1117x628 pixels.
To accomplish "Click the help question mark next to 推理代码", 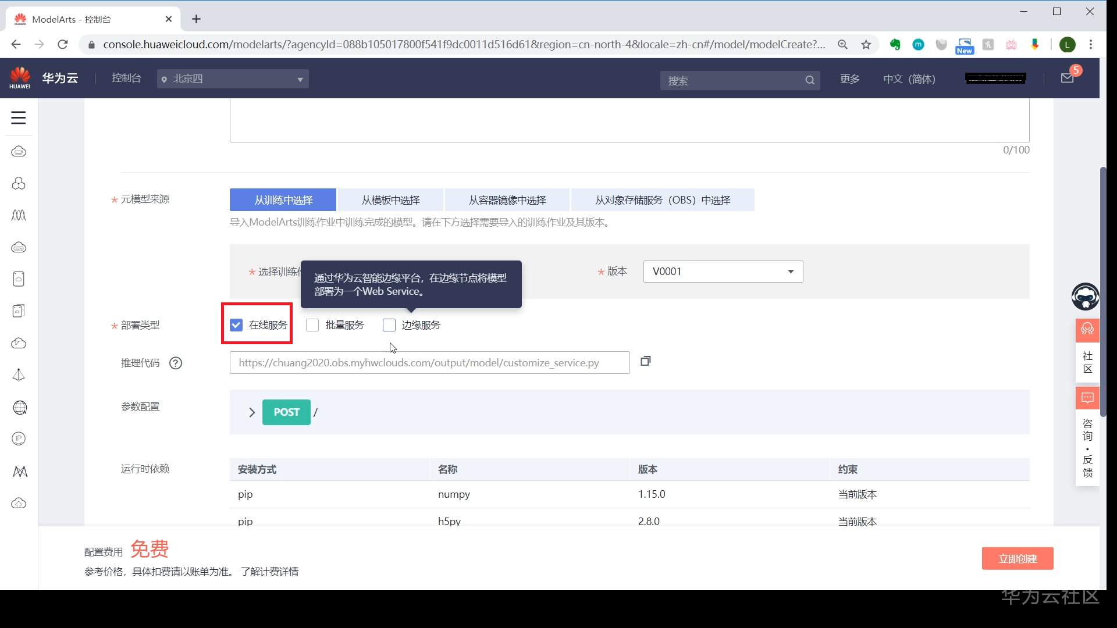I will click(175, 363).
